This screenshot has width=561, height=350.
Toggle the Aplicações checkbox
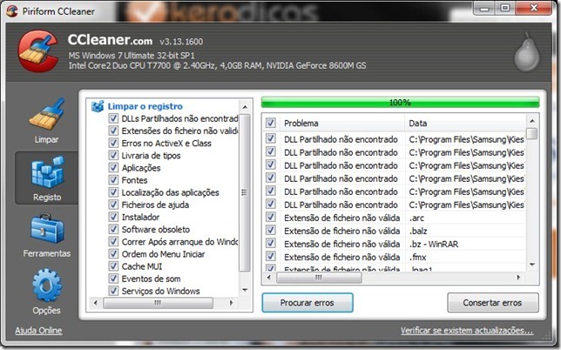pos(113,168)
